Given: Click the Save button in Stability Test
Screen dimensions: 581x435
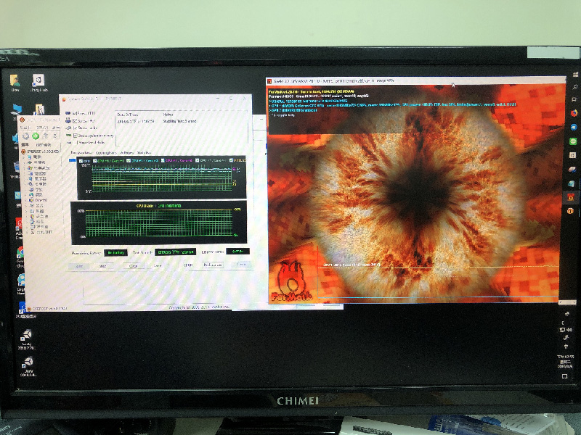Looking at the screenshot, I should 157,265.
